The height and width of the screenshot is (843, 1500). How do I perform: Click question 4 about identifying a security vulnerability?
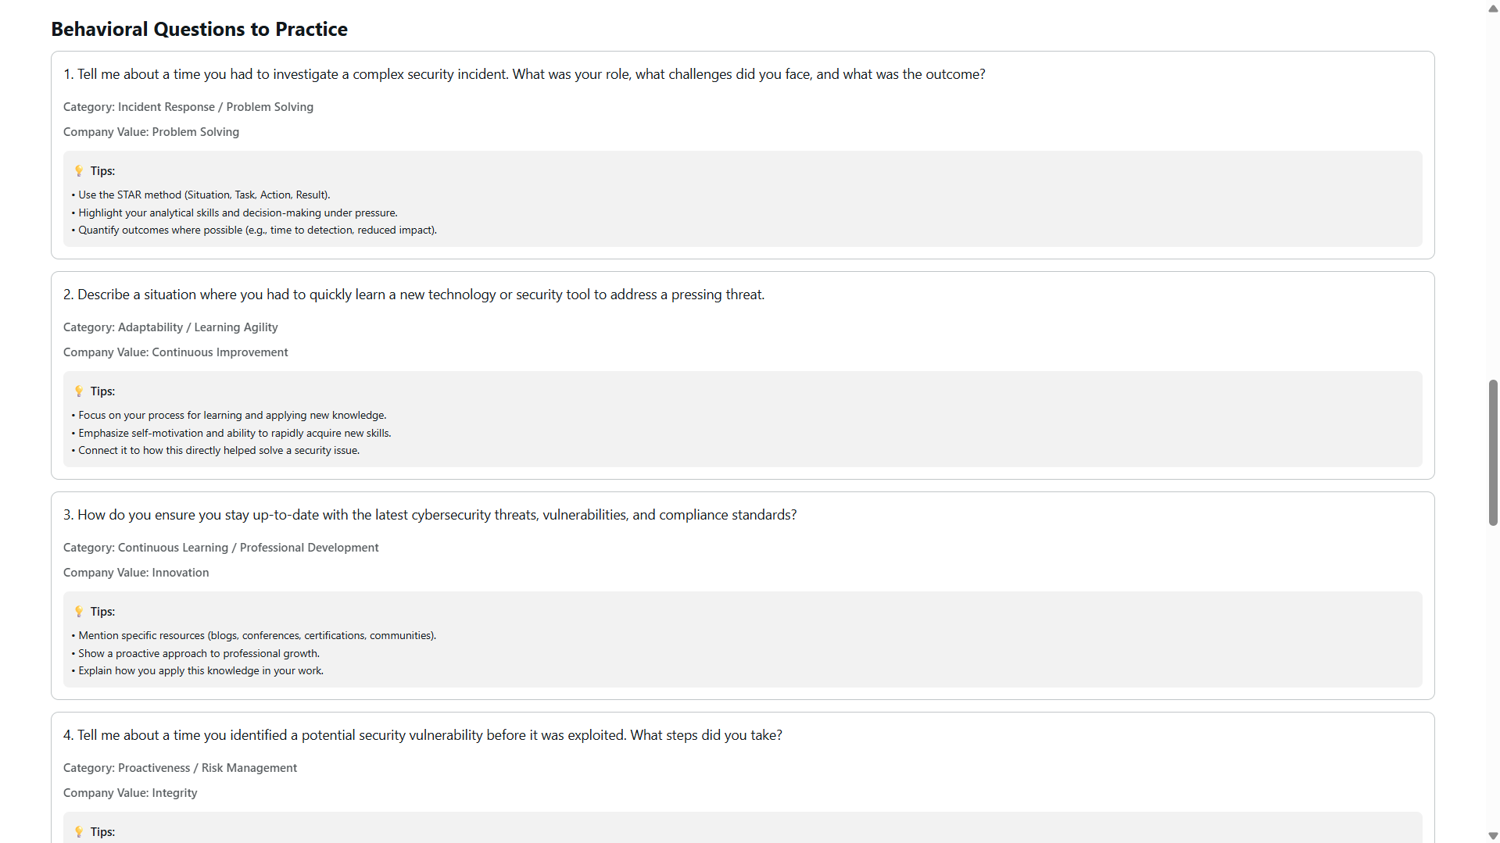pyautogui.click(x=423, y=735)
